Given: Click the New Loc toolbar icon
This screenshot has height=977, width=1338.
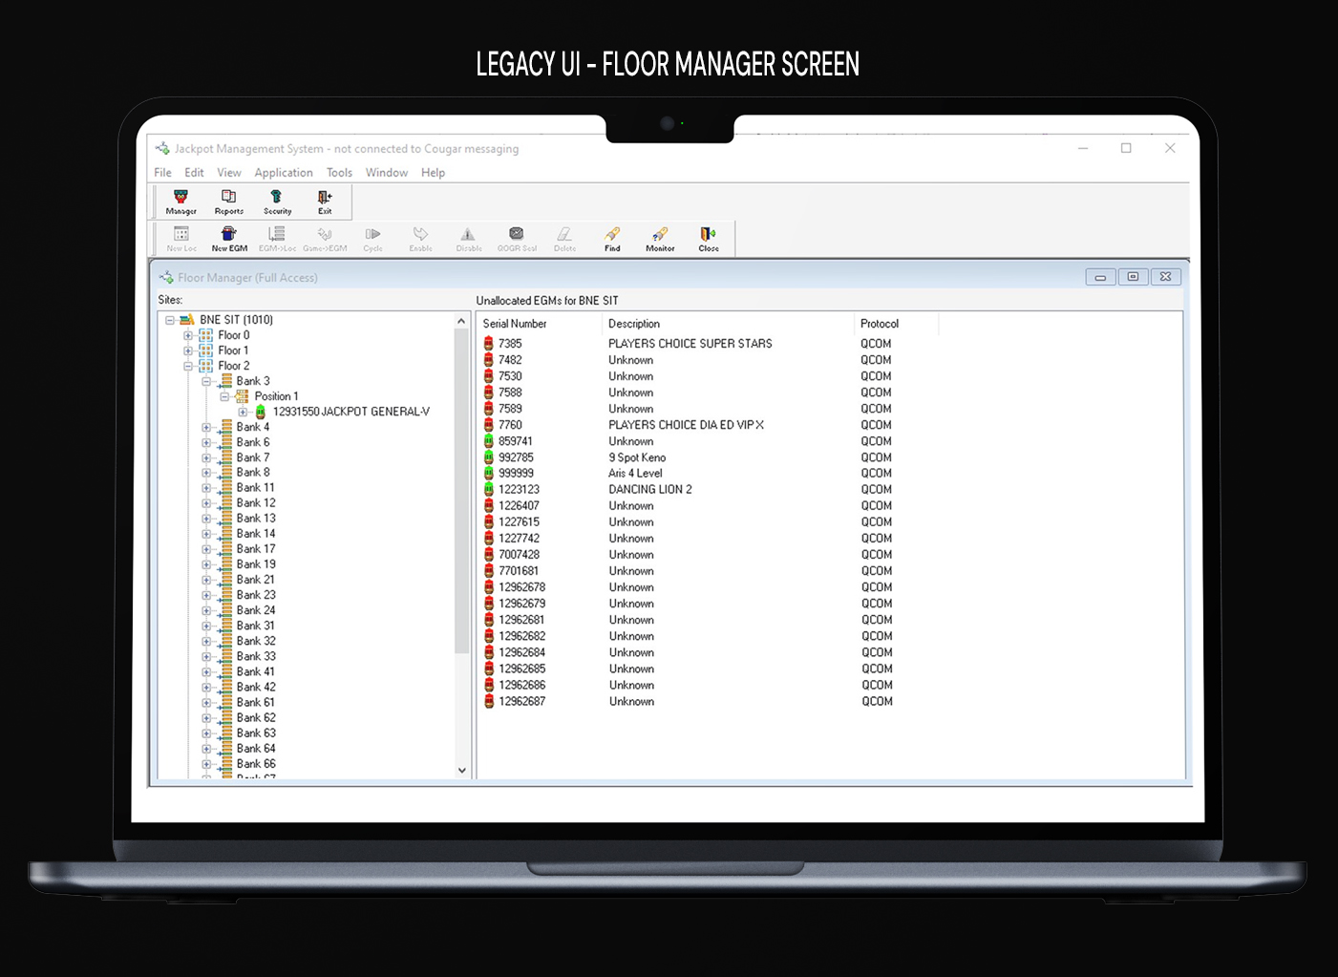Looking at the screenshot, I should click(181, 239).
